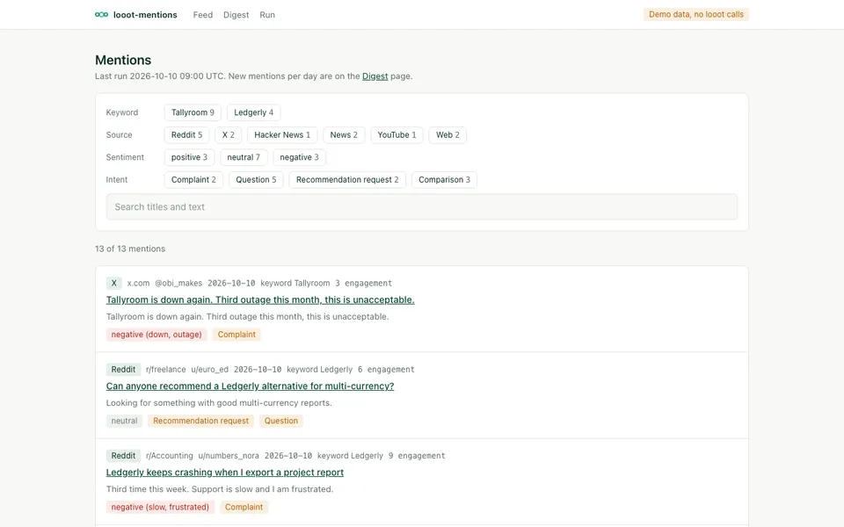Click the Complaint tag under Tallyroom mention
844x527 pixels.
pyautogui.click(x=236, y=335)
